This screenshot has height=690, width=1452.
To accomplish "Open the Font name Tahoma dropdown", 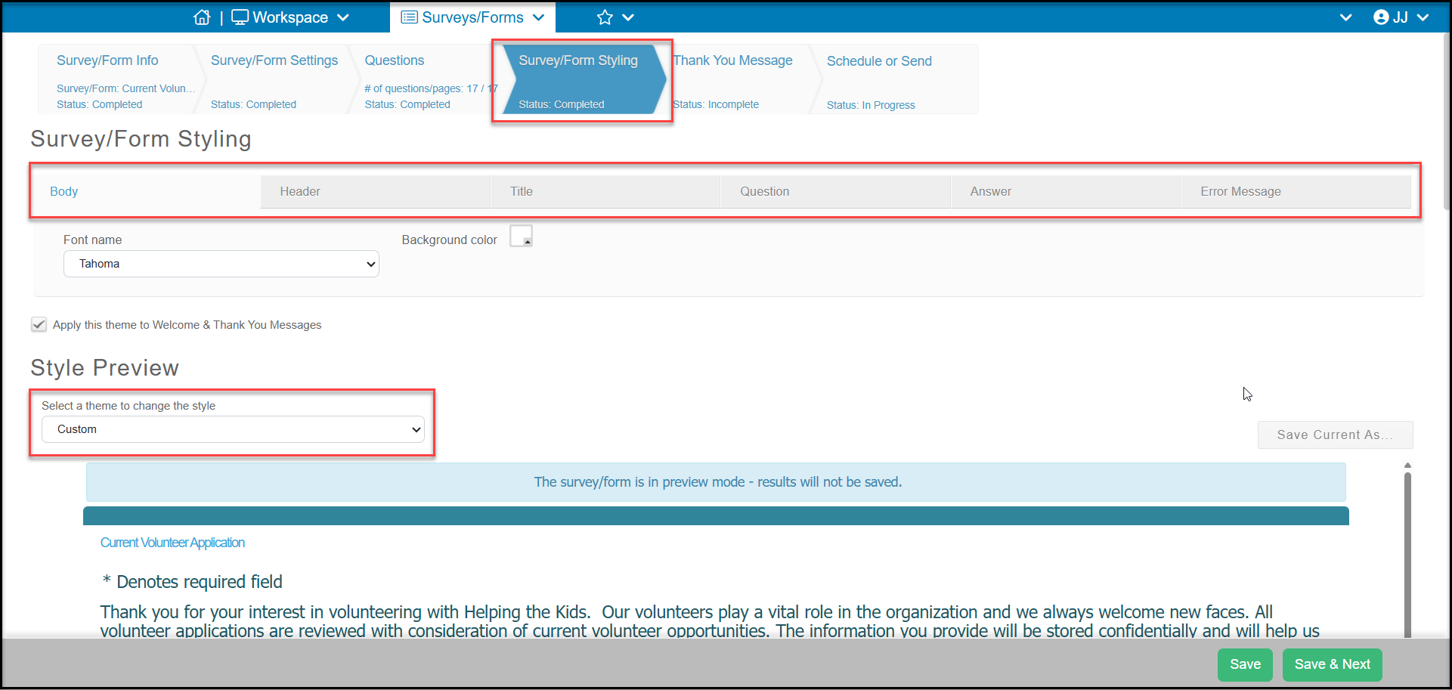I will (x=221, y=264).
